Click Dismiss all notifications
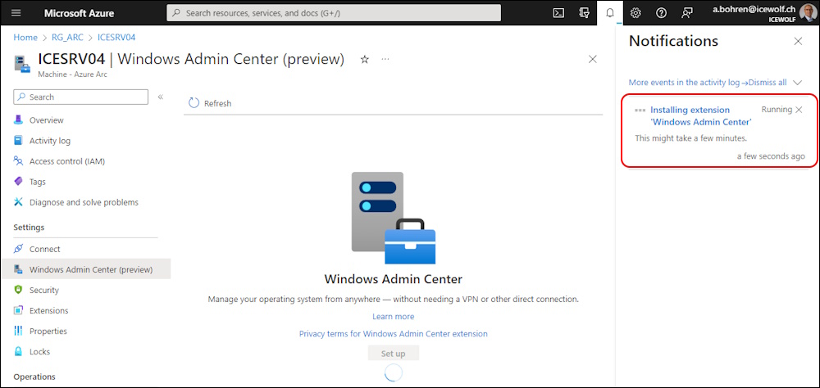This screenshot has width=820, height=388. pos(768,83)
